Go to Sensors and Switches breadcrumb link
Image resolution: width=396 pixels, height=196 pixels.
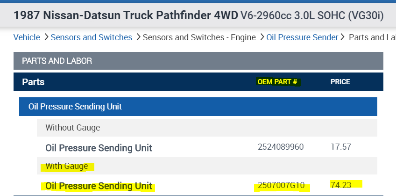91,37
